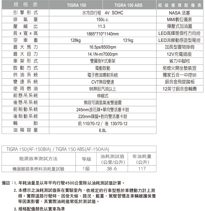Image resolution: width=205 pixels, height=211 pixels.
Task: Click the 12V充電插座 item
Action: tap(180, 54)
